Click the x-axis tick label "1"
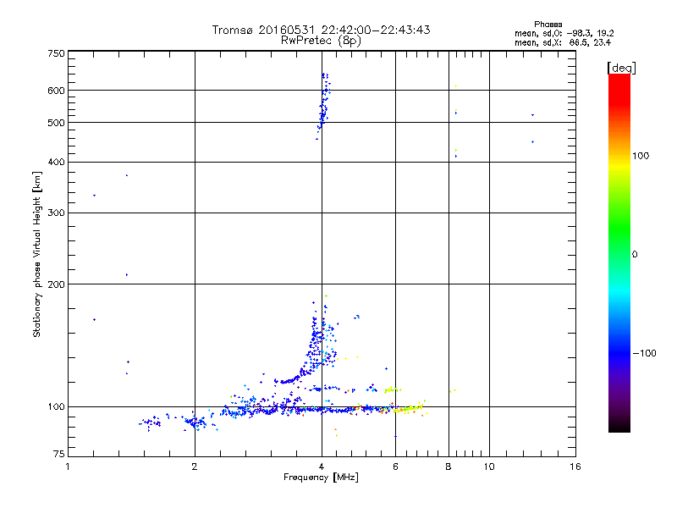677x508 pixels. 68,467
